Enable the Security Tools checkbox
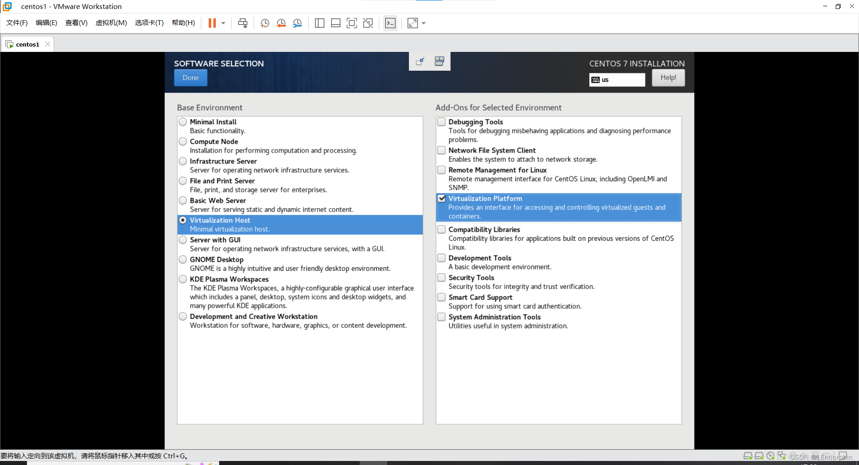This screenshot has height=465, width=859. [x=442, y=277]
